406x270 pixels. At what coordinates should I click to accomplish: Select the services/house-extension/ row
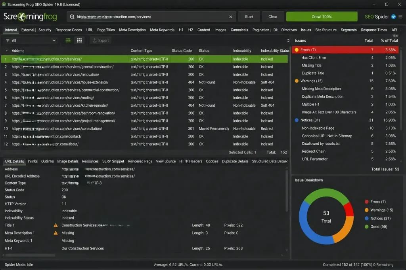coord(144,82)
